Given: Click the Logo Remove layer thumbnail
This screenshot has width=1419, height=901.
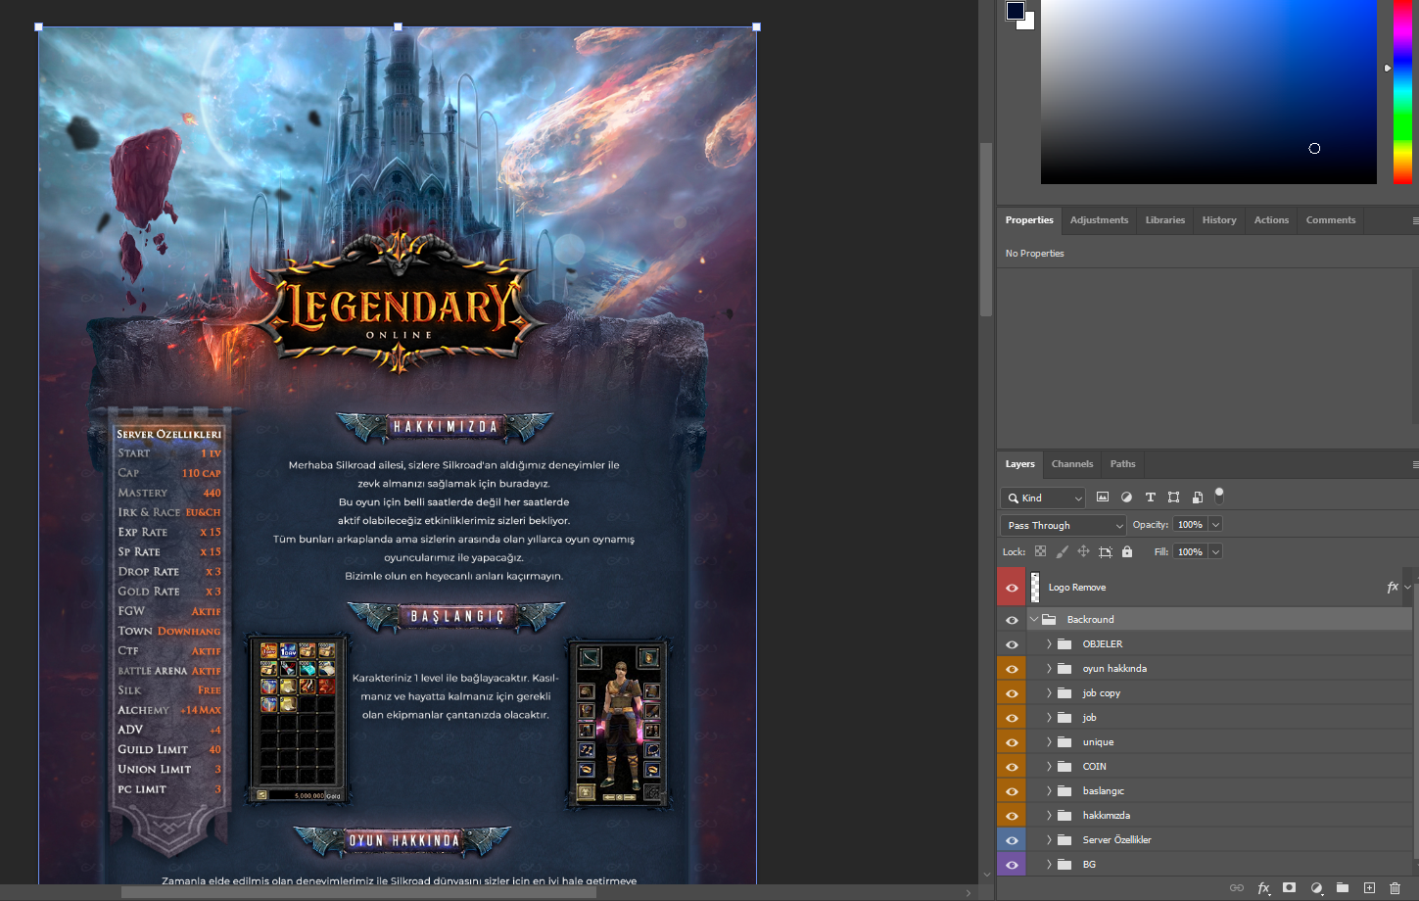Looking at the screenshot, I should click(x=1035, y=588).
